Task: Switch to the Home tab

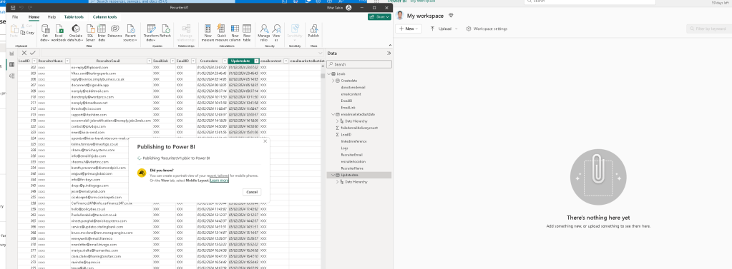Action: (34, 16)
